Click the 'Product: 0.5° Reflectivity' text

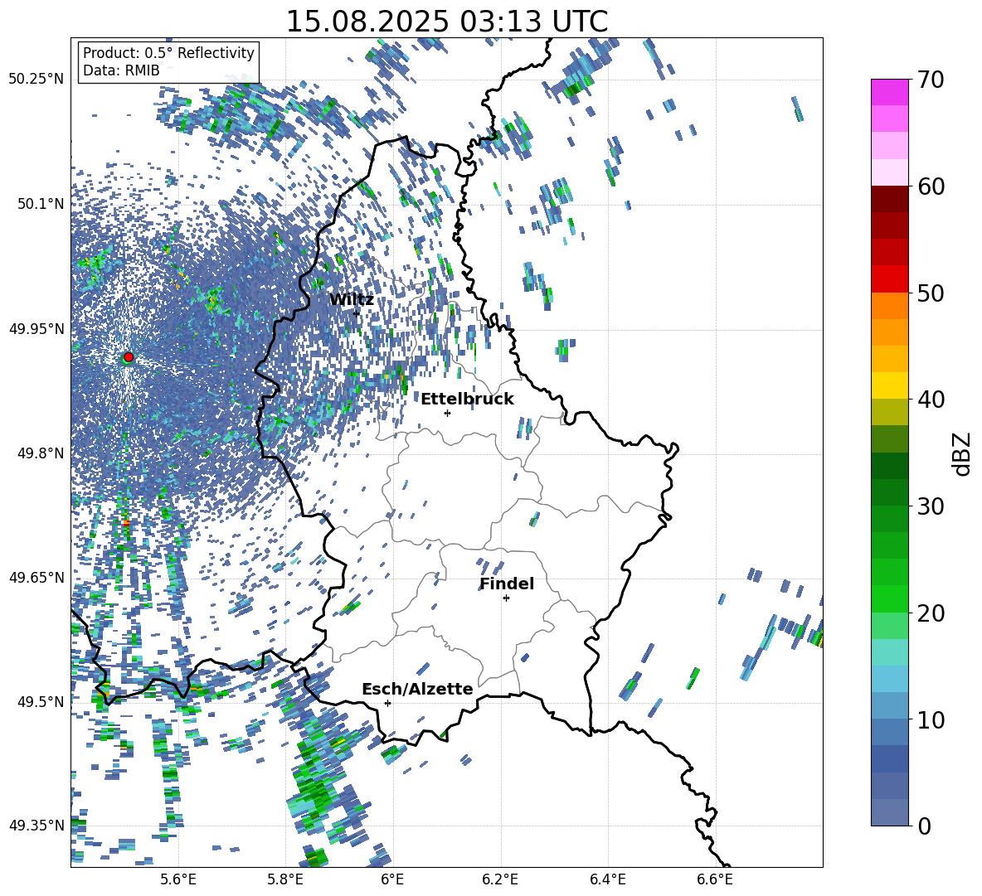[168, 53]
